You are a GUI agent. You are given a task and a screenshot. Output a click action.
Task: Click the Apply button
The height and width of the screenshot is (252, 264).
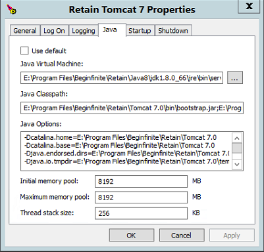(x=232, y=235)
